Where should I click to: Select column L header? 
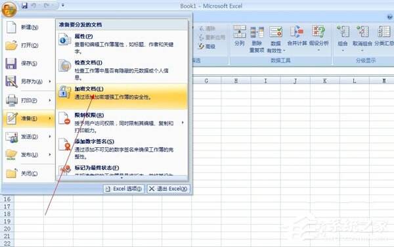pyautogui.click(x=355, y=81)
